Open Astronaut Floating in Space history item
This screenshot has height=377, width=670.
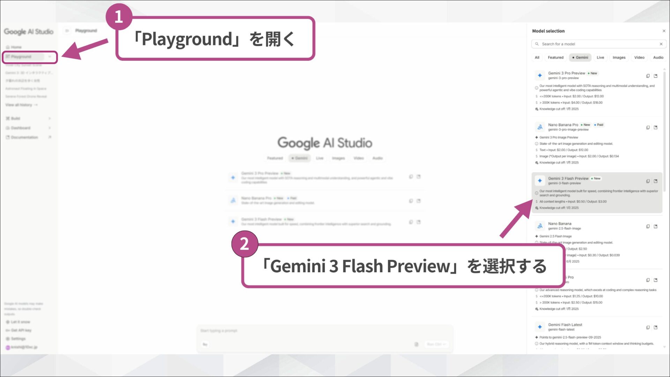point(26,89)
